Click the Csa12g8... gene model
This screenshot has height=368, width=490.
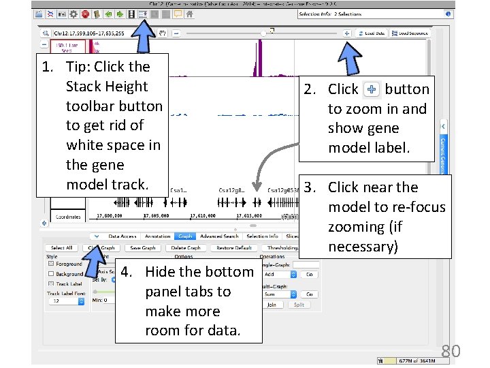coord(232,203)
